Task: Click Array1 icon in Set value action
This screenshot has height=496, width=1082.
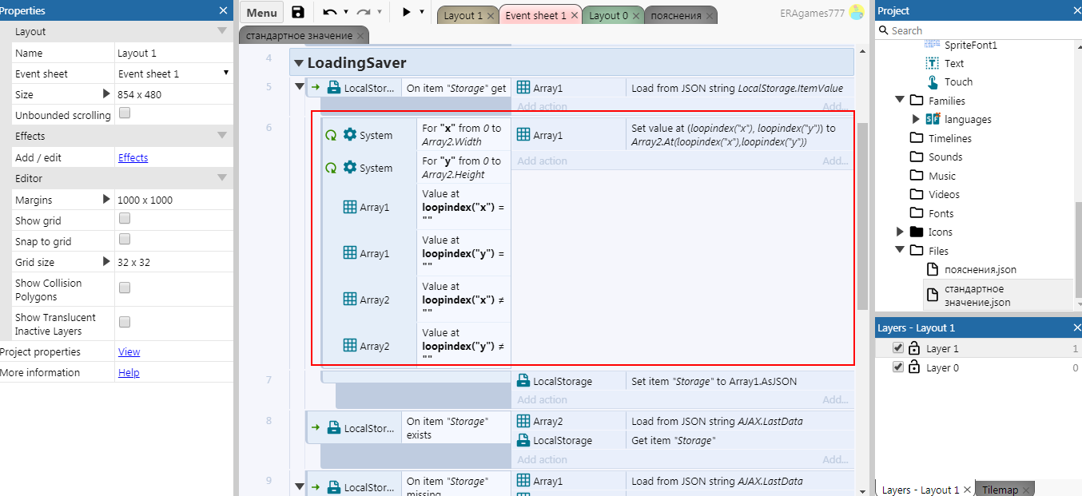Action: point(523,135)
